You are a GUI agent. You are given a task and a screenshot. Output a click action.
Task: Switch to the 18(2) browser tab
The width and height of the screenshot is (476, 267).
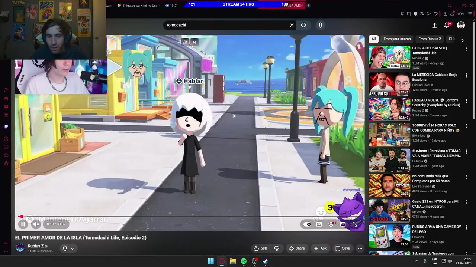[171, 6]
